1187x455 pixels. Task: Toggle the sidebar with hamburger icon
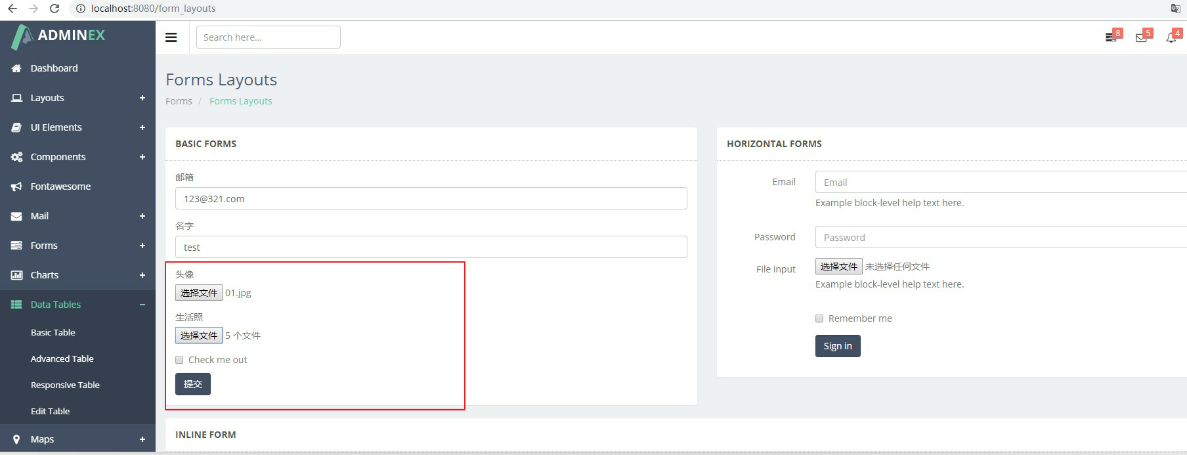click(x=171, y=37)
